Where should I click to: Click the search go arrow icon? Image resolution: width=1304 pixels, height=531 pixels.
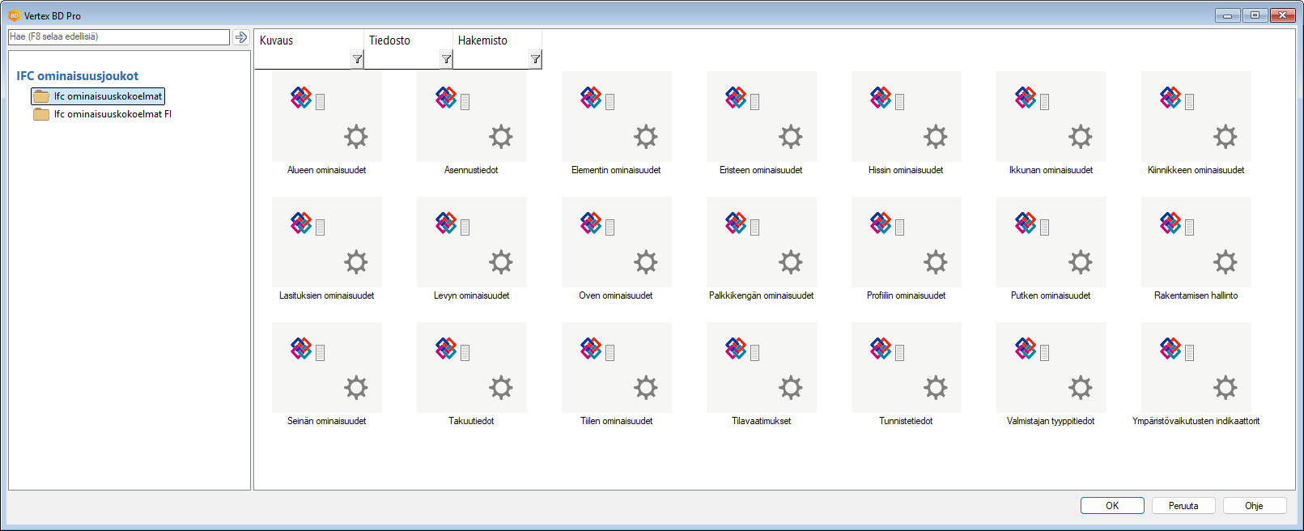click(240, 37)
